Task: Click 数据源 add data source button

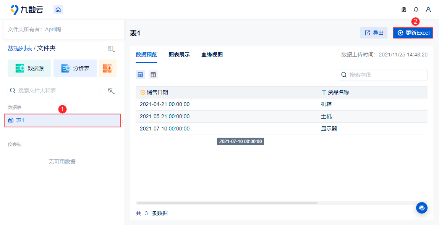Action: pos(29,68)
